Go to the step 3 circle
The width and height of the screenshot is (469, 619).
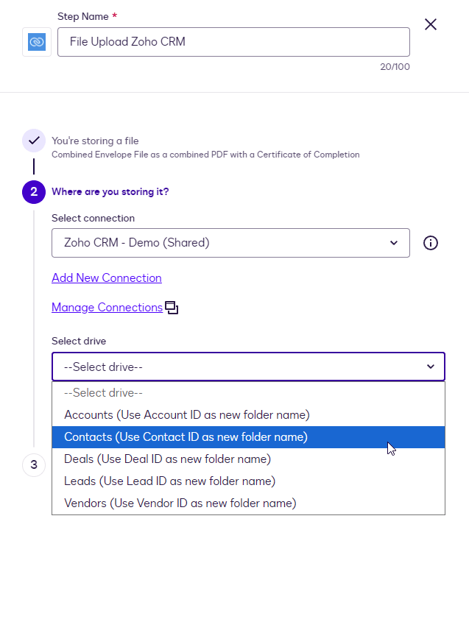34,465
